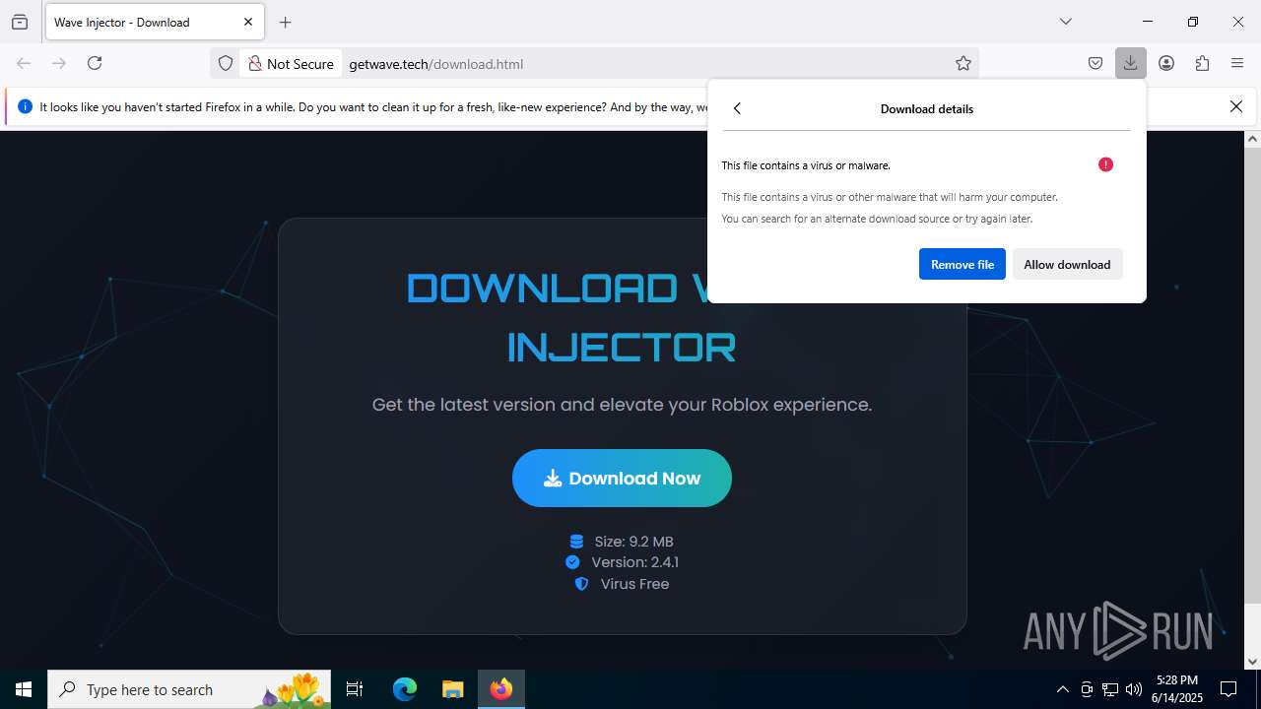Screen dimensions: 1261x709
Task: Go back to previous page arrow
Action: (24, 63)
